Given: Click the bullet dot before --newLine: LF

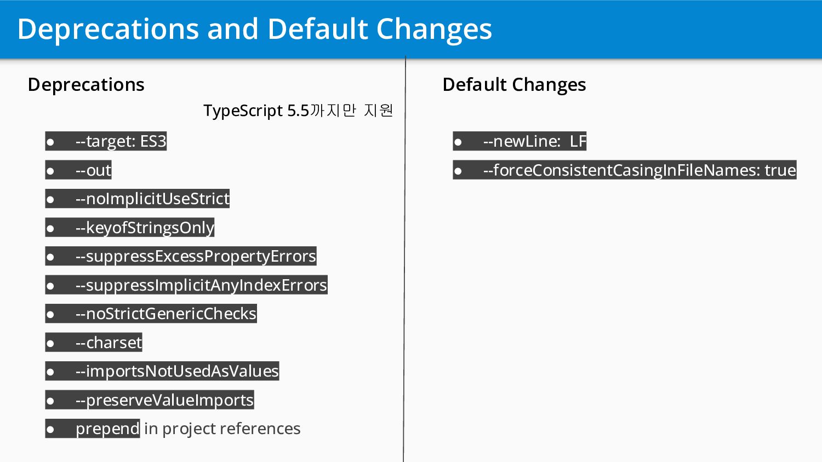Looking at the screenshot, I should point(458,142).
